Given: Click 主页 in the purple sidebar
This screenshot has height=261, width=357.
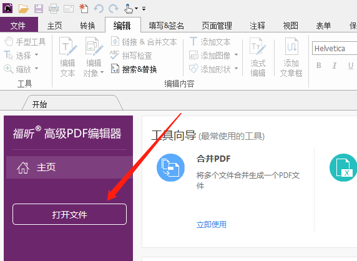Looking at the screenshot, I should click(x=69, y=167).
